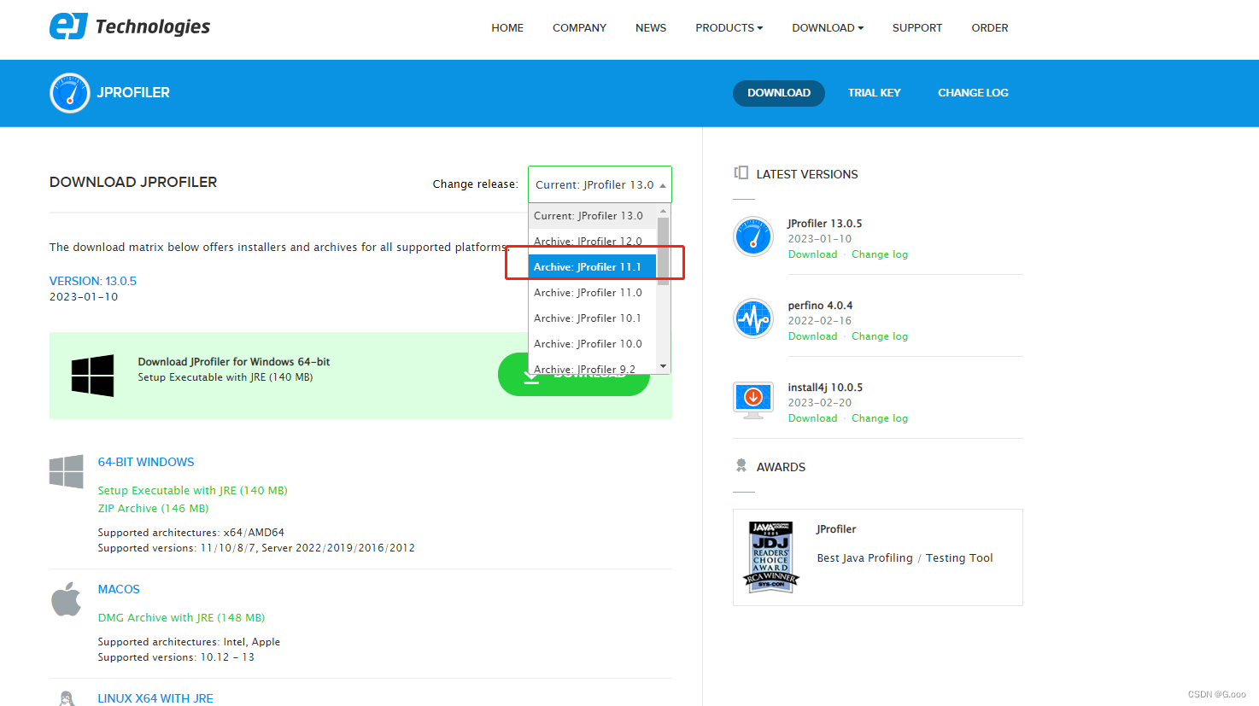This screenshot has height=706, width=1259.
Task: Collapse the Change release combo box
Action: 600,184
